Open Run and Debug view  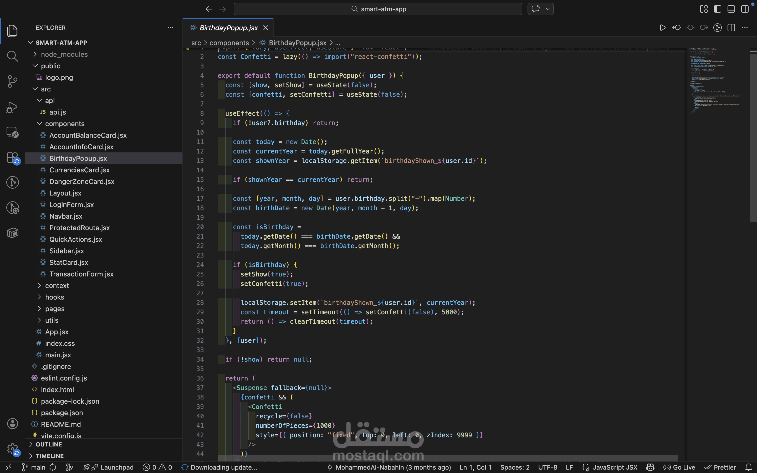pyautogui.click(x=12, y=107)
